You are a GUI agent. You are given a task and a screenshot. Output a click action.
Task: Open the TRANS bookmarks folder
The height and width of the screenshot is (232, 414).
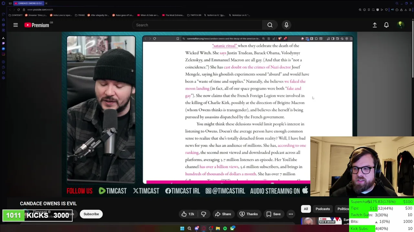[80, 15]
